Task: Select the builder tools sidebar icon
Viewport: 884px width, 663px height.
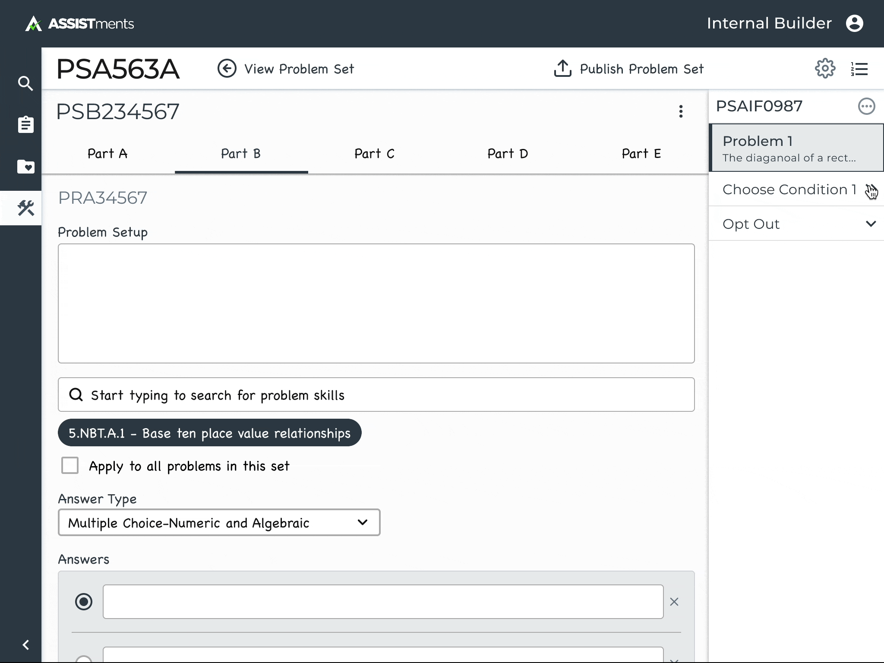Action: coord(25,208)
